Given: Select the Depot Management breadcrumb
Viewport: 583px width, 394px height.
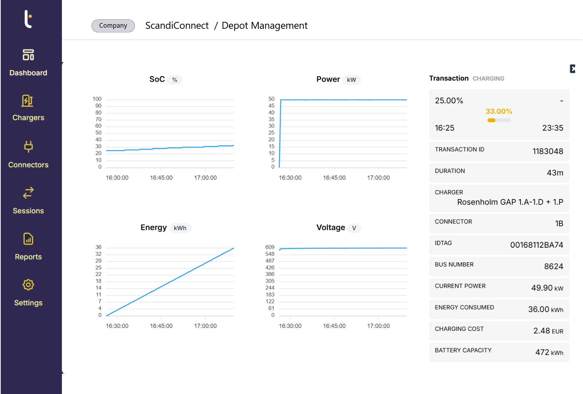Looking at the screenshot, I should (x=265, y=26).
